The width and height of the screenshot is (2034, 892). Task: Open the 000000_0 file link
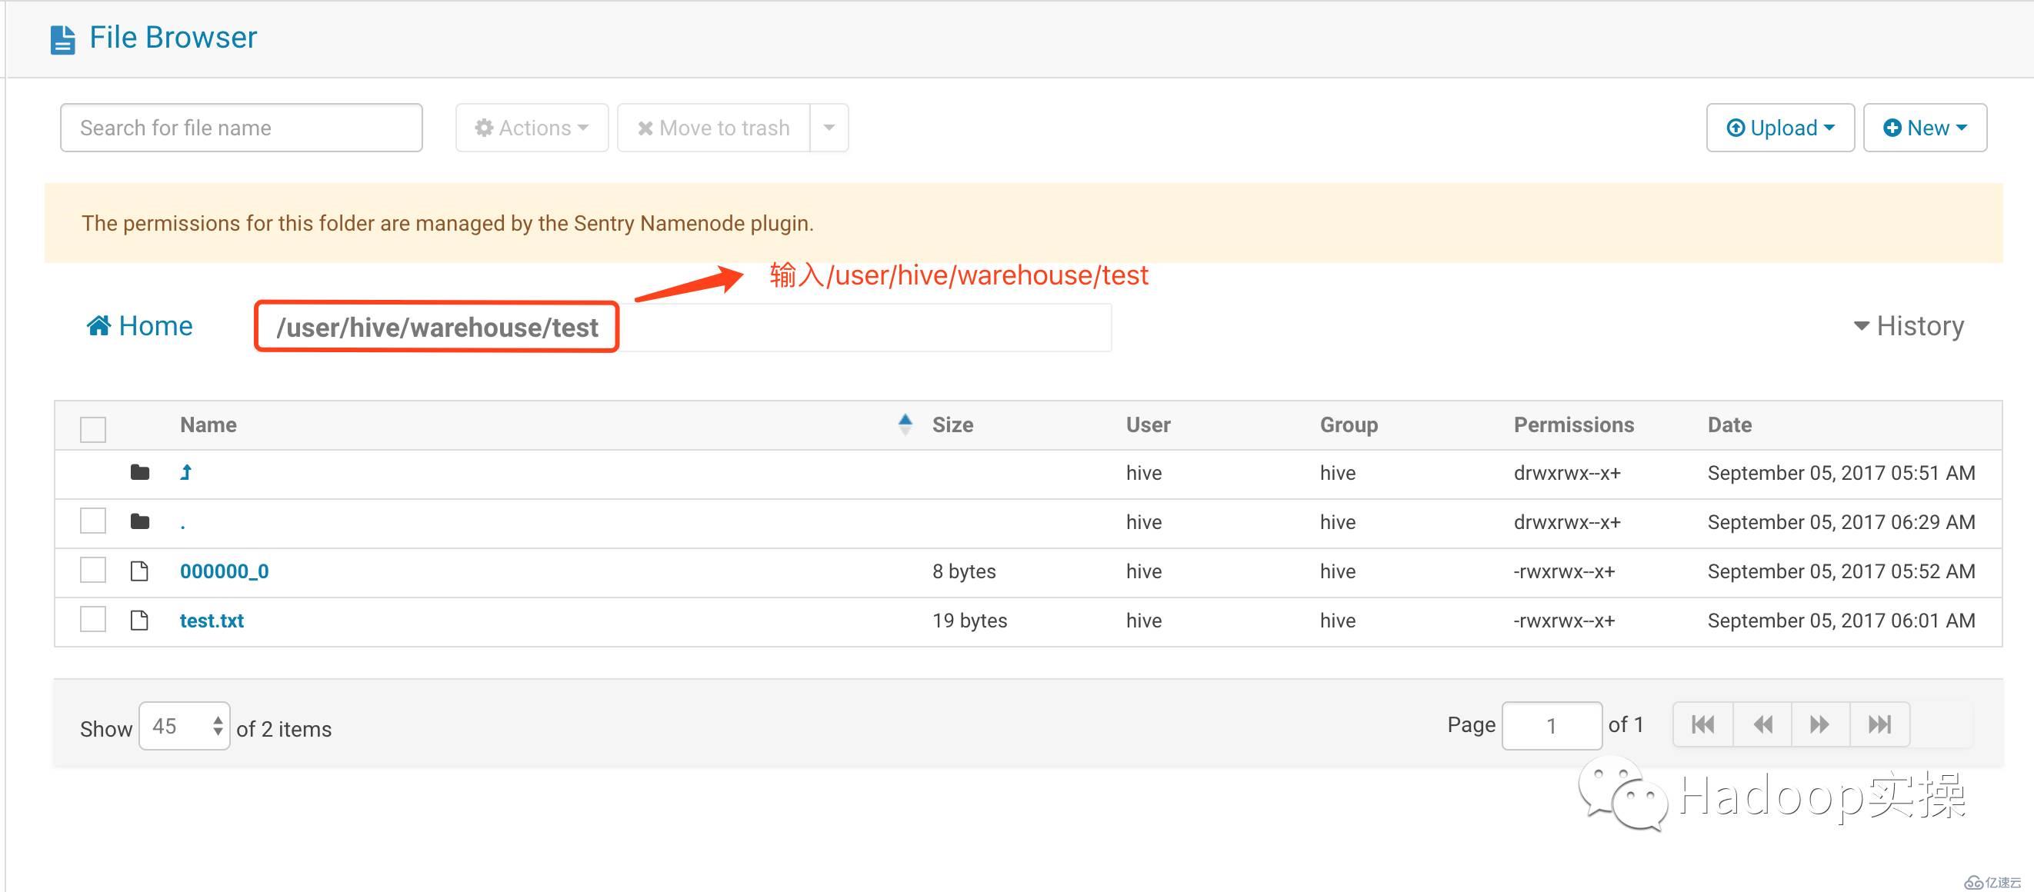pos(222,572)
